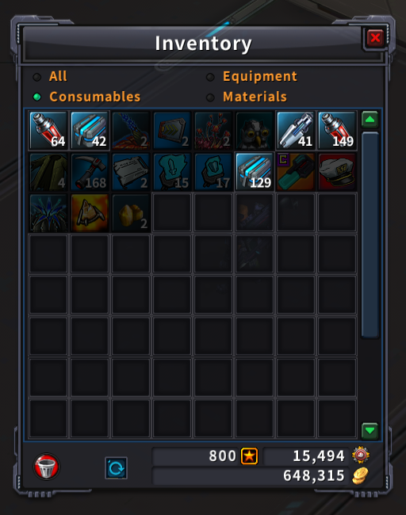Click the syringe stack of 41
Image resolution: width=406 pixels, height=515 pixels.
point(296,131)
